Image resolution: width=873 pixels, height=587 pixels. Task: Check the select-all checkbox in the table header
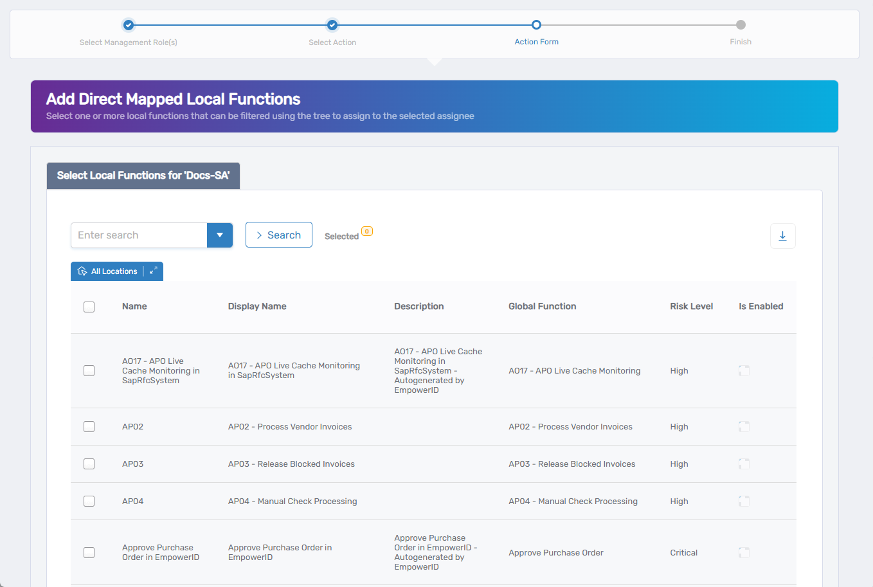(89, 307)
